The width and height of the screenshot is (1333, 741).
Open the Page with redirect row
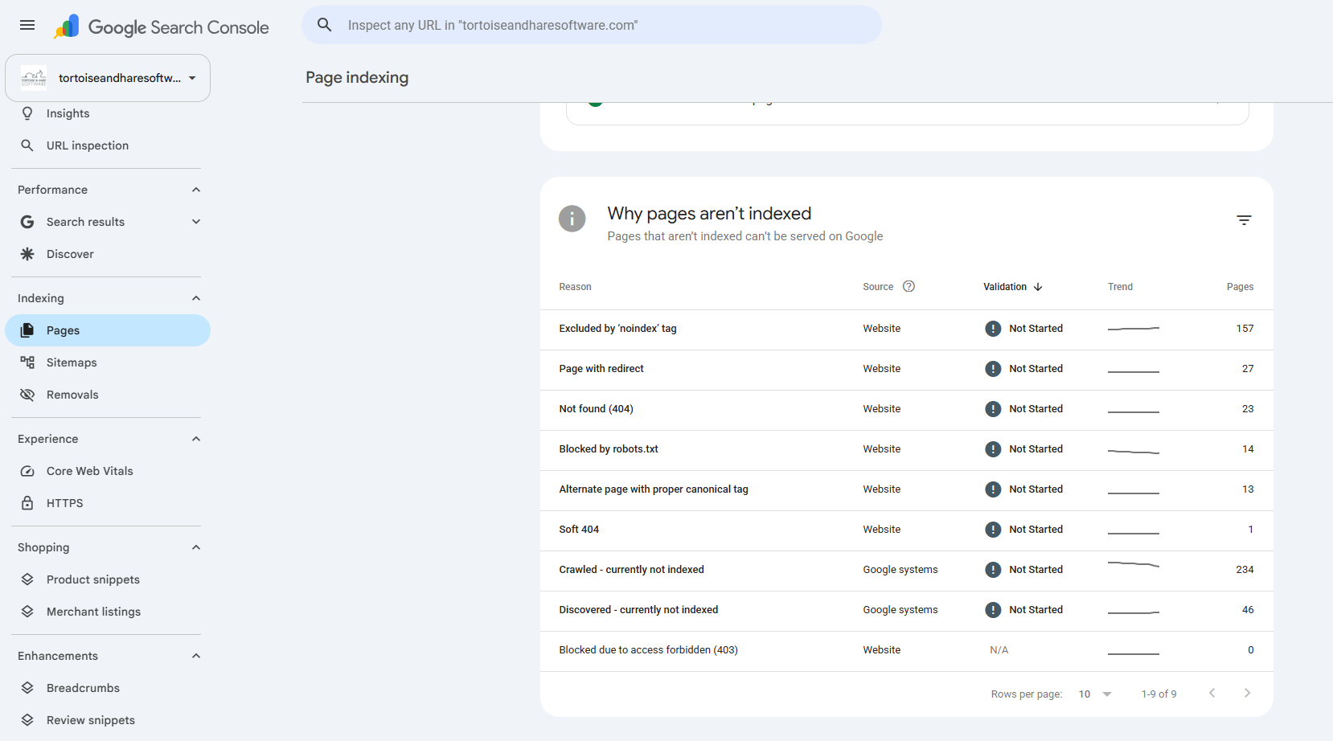[907, 369]
